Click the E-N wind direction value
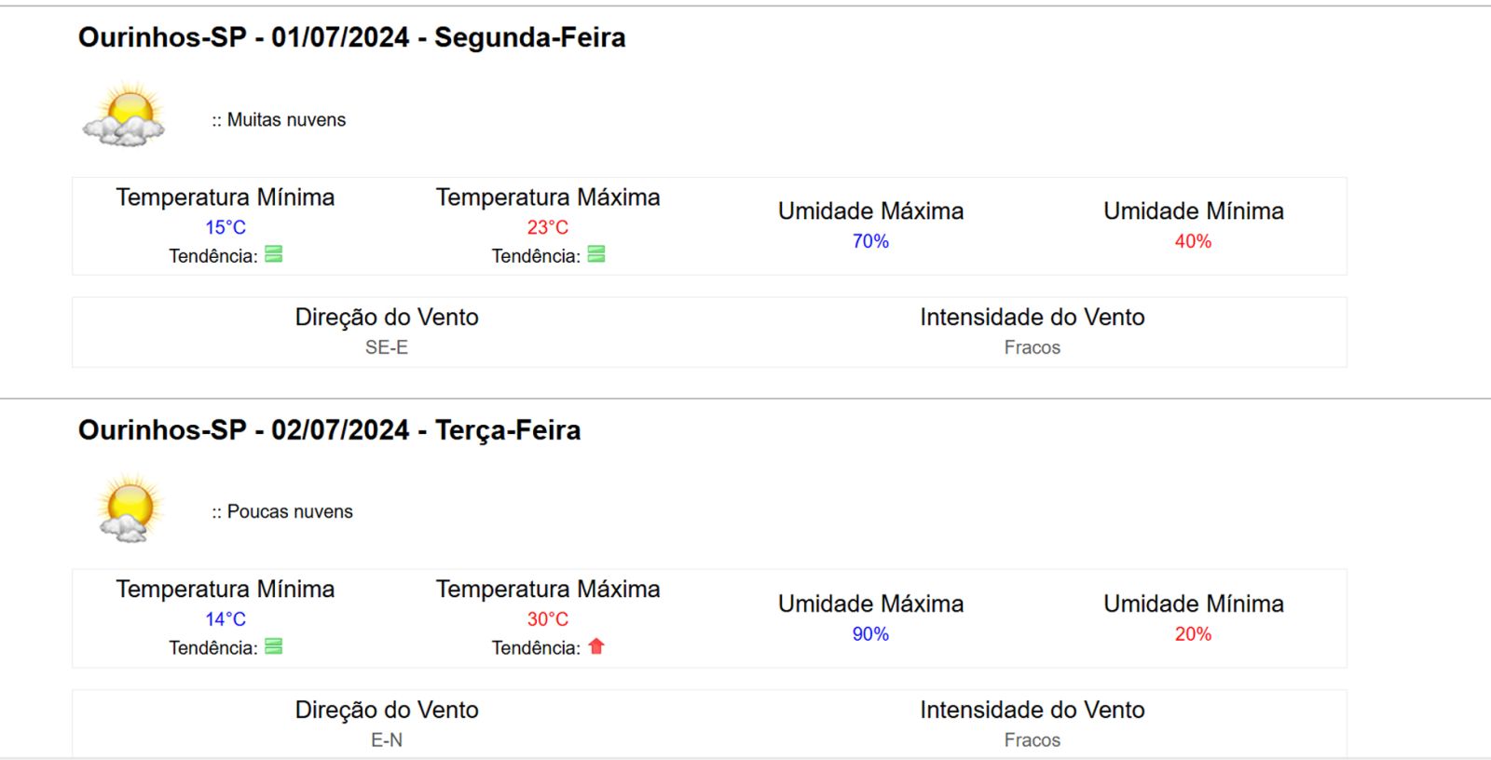1491x760 pixels. (x=387, y=740)
